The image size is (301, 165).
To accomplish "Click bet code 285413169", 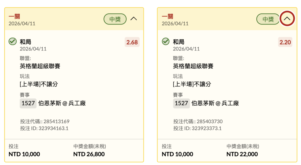I will [56, 122].
